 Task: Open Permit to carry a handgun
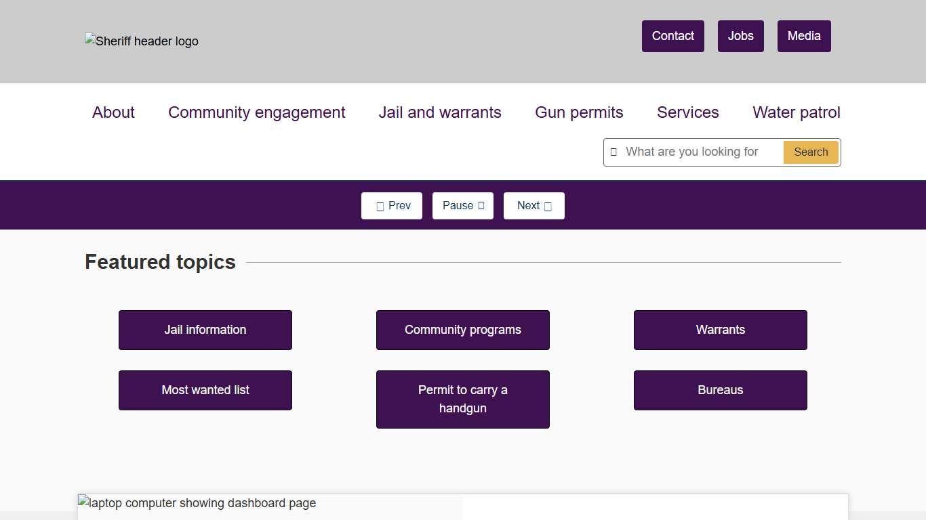coord(463,399)
